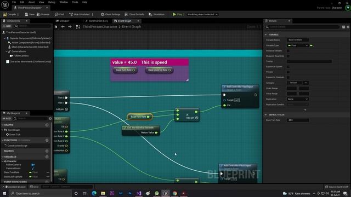Open the Debug menu
Viewport: 351px width, 197px height.
pyautogui.click(x=52, y=2)
